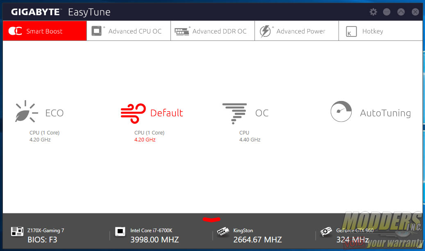Screen dimensions: 425x251
Task: Click the motherboard icon in status bar
Action: point(17,231)
